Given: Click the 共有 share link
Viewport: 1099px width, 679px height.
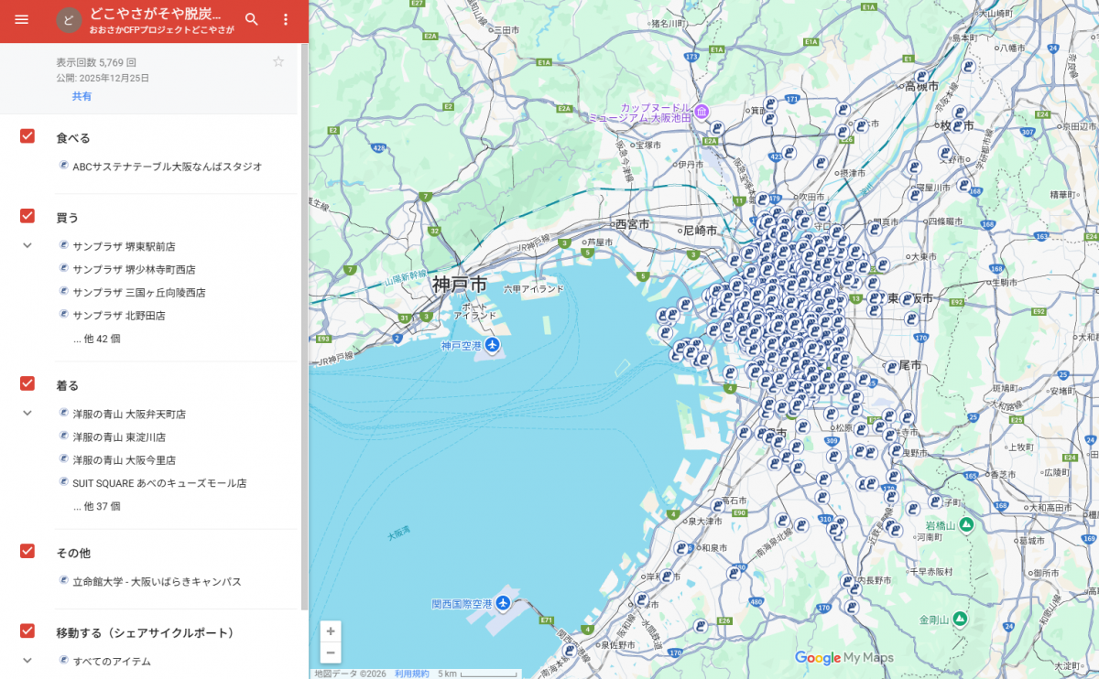Looking at the screenshot, I should tap(82, 96).
